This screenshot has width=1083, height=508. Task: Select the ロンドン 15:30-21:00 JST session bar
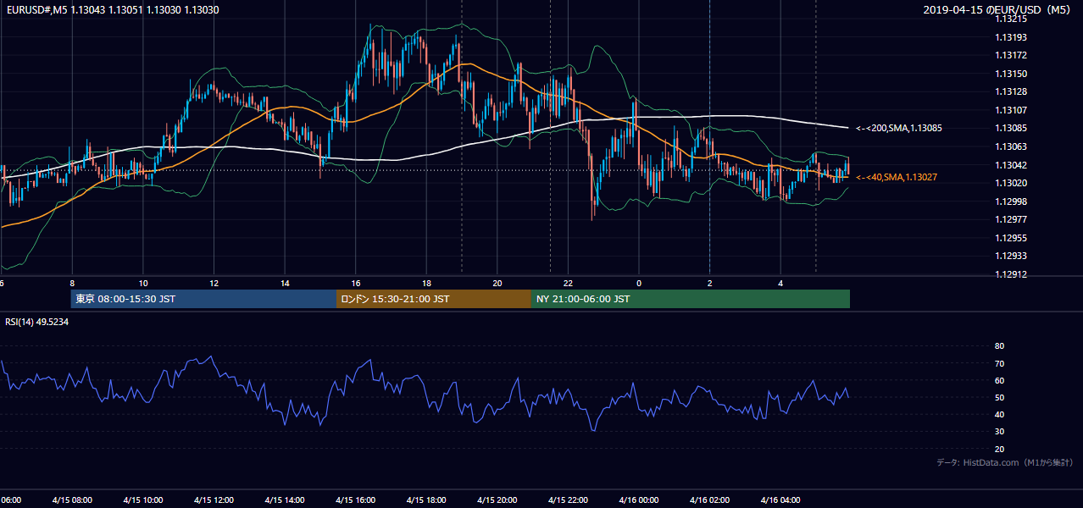pos(434,299)
